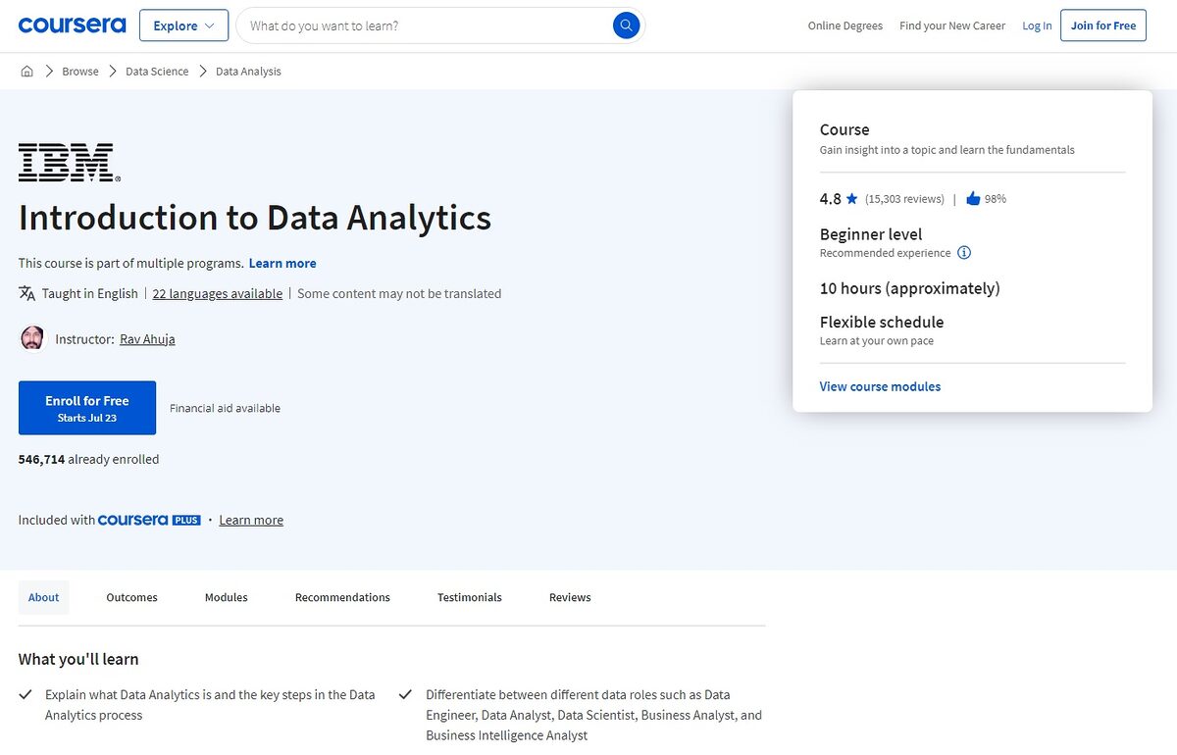Image resolution: width=1177 pixels, height=755 pixels.
Task: Switch to the Recommendations tab
Action: click(x=342, y=597)
